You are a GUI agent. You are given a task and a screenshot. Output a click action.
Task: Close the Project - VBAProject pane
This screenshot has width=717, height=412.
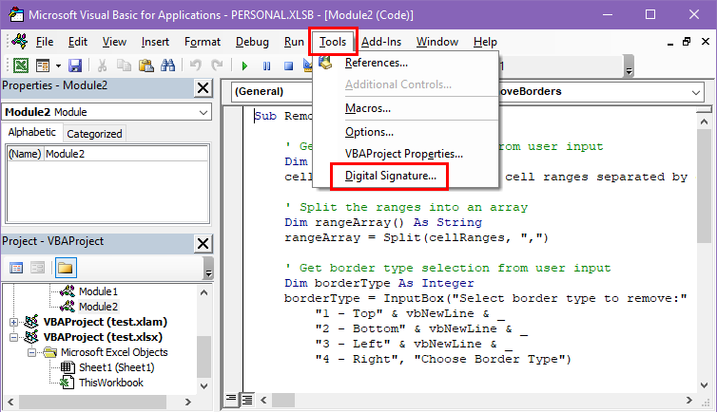[203, 243]
